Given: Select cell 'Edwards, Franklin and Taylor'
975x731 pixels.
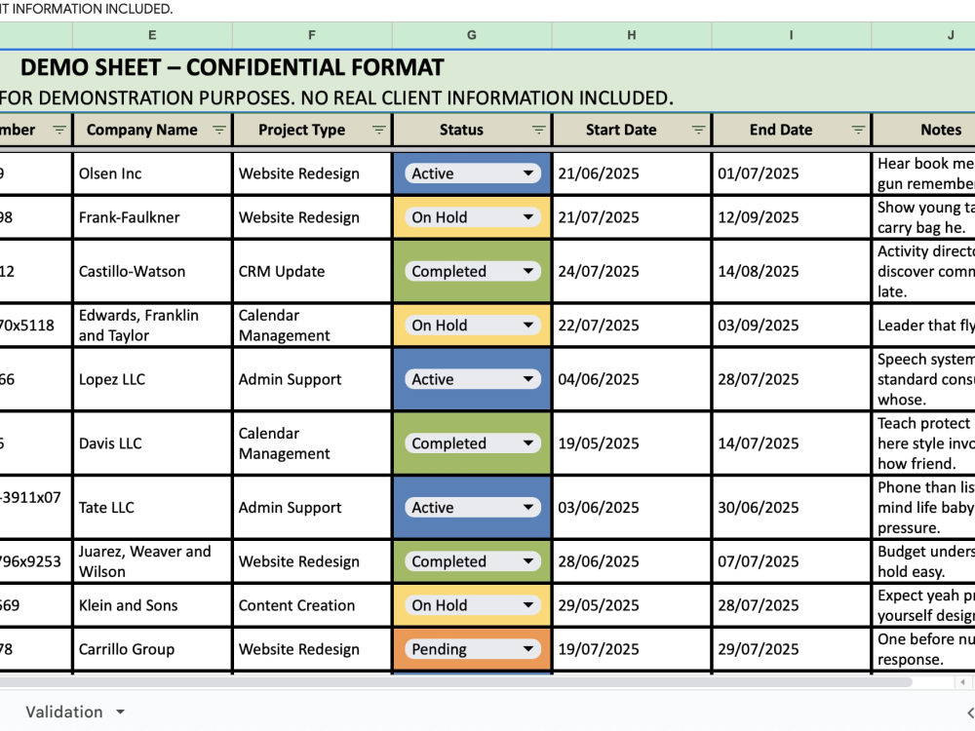Looking at the screenshot, I should 152,326.
